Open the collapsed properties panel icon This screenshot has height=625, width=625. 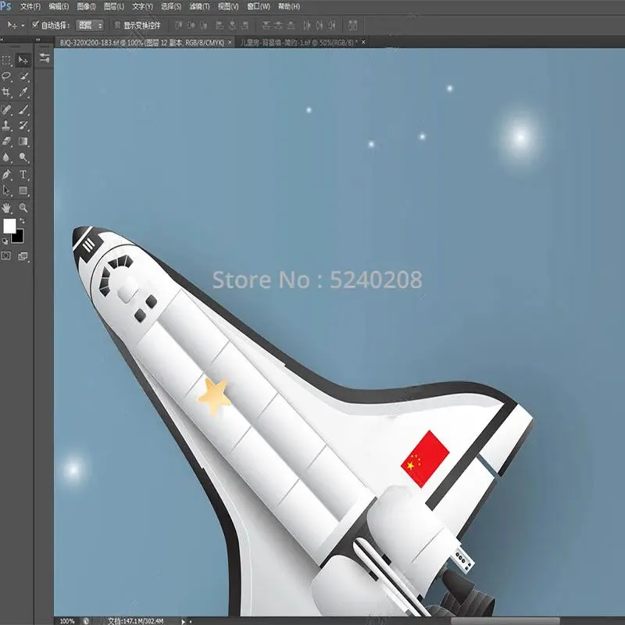(45, 58)
